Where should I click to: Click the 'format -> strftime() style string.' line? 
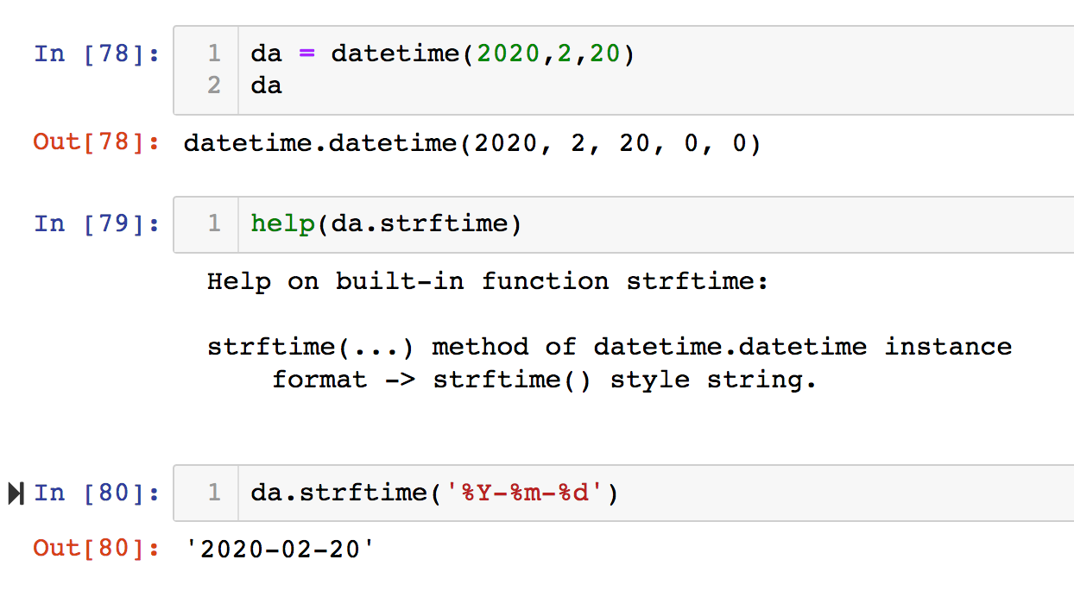[x=544, y=380]
